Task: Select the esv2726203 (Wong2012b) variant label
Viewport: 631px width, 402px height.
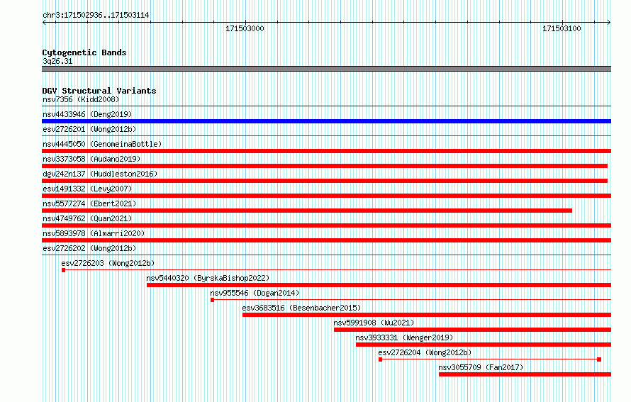Action: [x=108, y=263]
